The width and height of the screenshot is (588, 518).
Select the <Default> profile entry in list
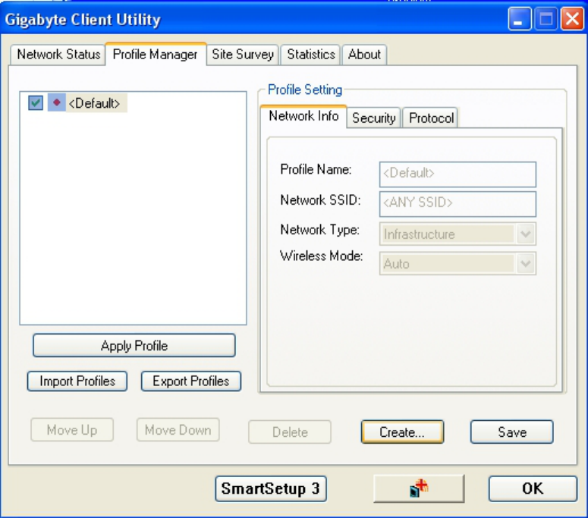[x=95, y=103]
